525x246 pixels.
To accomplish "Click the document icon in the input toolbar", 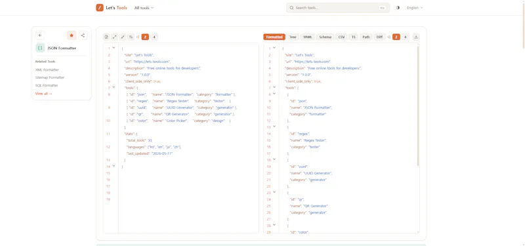I will tap(106, 37).
